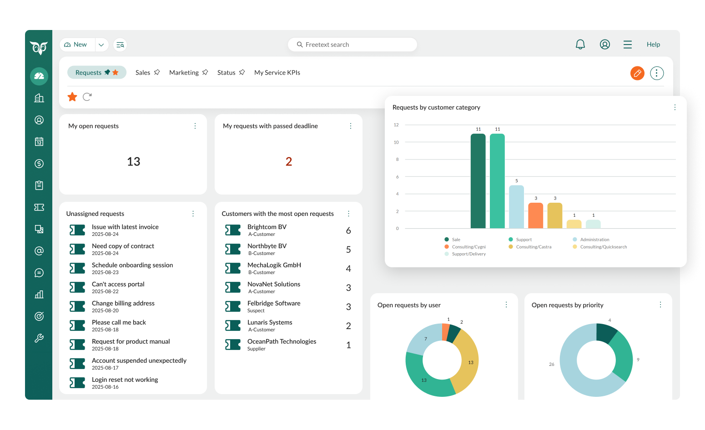Click the Help link

[653, 45]
